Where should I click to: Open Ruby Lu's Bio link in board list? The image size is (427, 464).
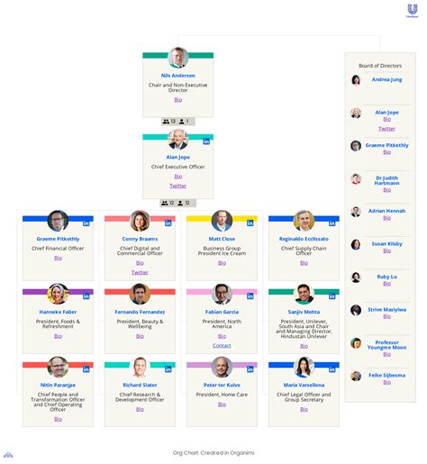[x=387, y=284]
